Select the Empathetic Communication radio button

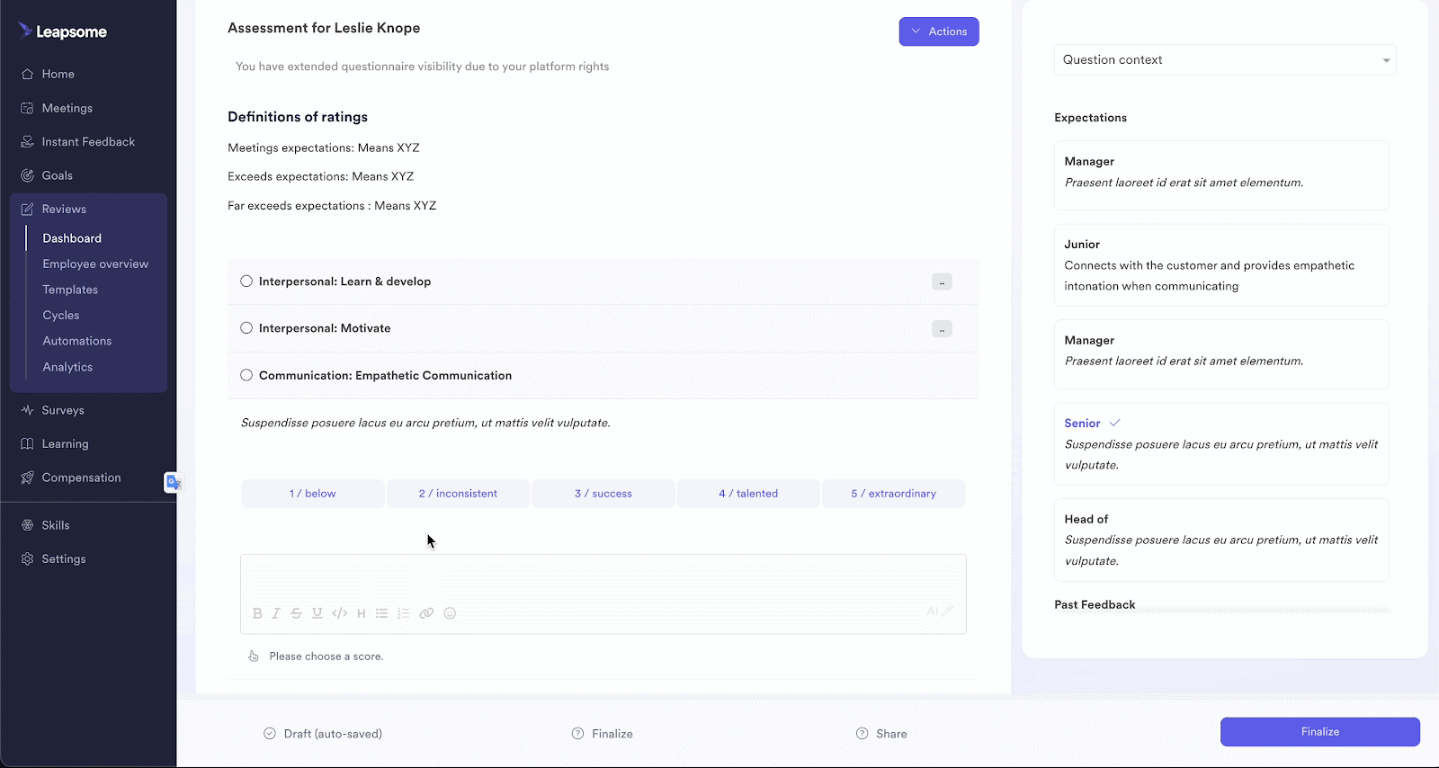(246, 375)
